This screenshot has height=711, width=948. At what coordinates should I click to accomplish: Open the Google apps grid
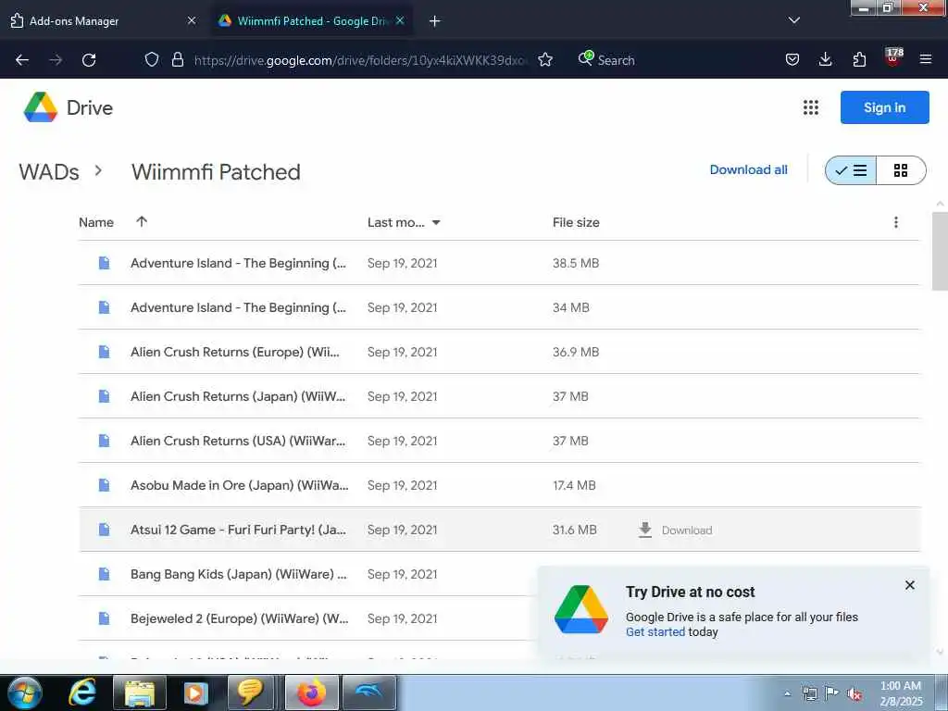click(811, 107)
